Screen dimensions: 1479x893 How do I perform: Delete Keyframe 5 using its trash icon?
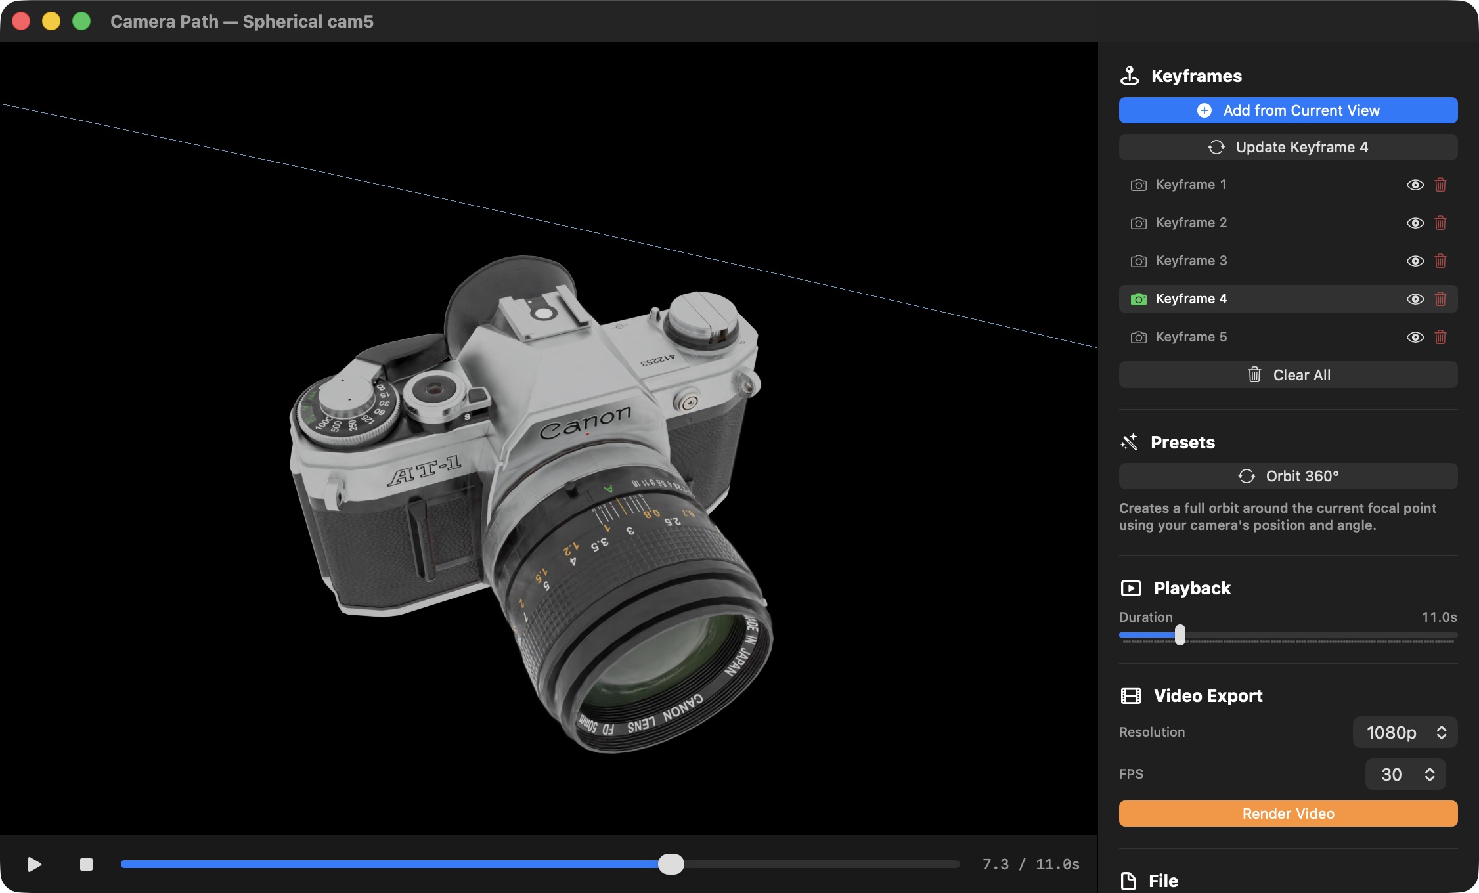pos(1442,337)
